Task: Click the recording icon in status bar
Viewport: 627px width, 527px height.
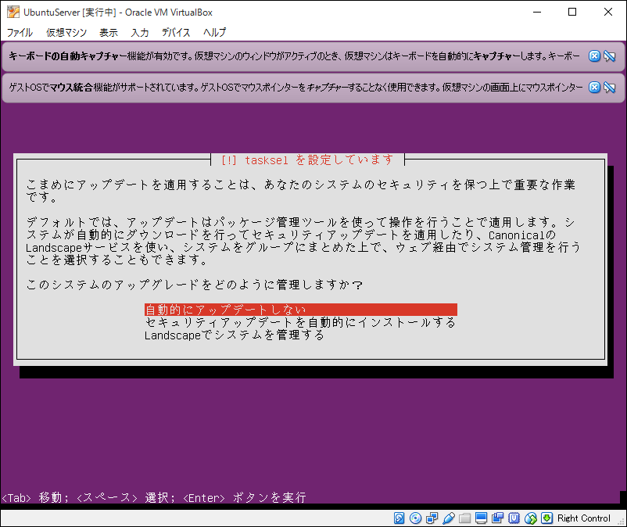Action: click(x=498, y=518)
